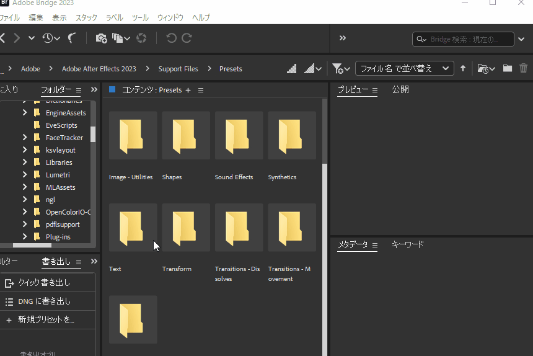
Task: Select ksvlayout in the folder tree
Action: [x=61, y=150]
